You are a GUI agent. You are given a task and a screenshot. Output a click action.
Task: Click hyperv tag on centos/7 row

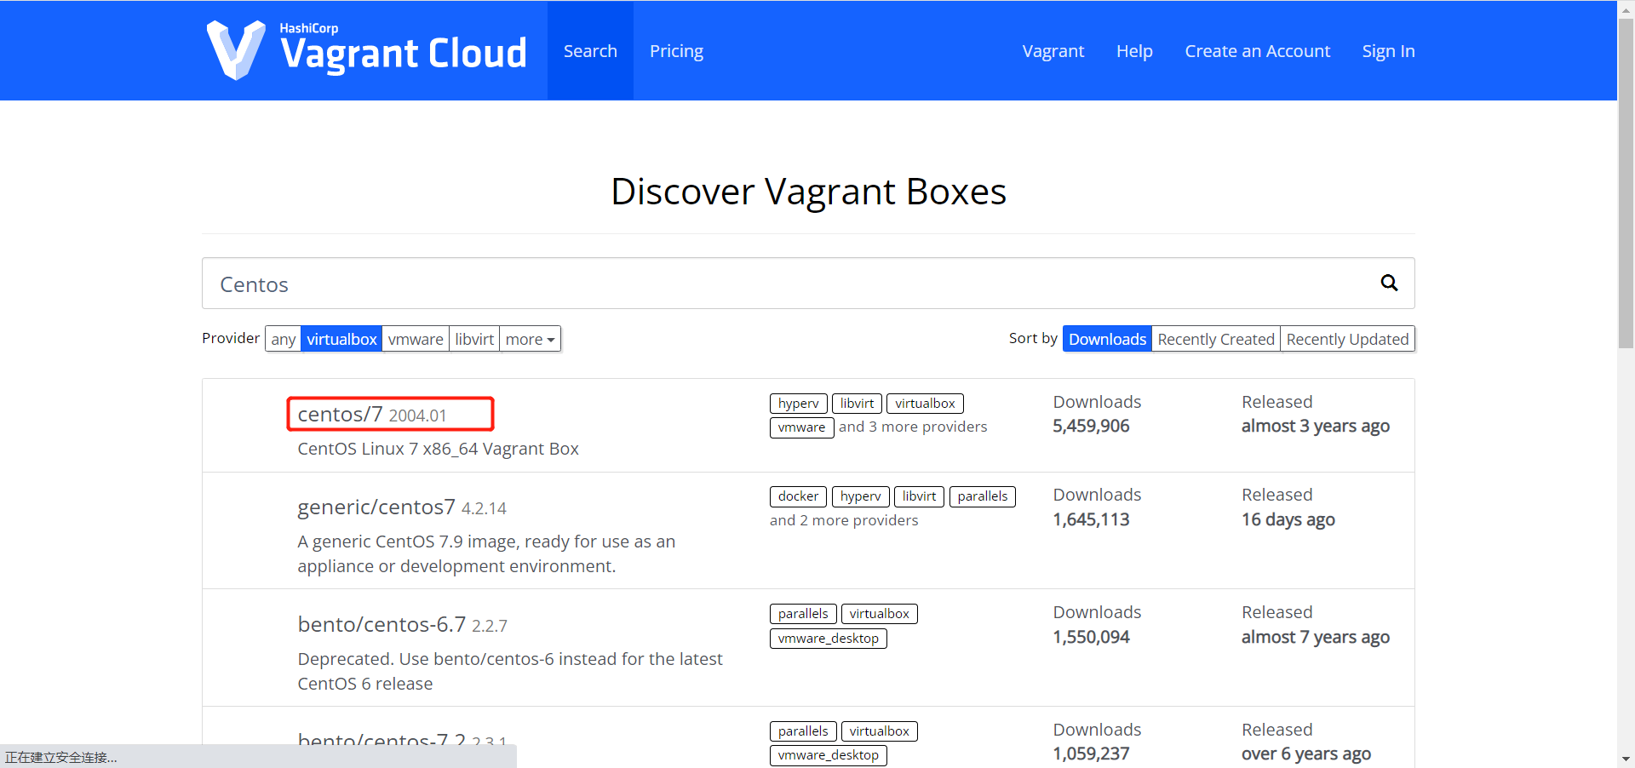[x=799, y=404]
